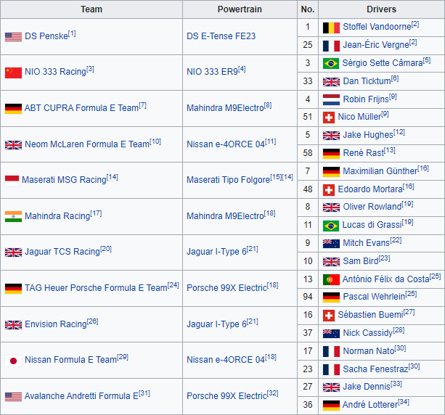Open the Maserati MSG Racing link
Viewport: 445px width, 415px height.
coord(64,180)
